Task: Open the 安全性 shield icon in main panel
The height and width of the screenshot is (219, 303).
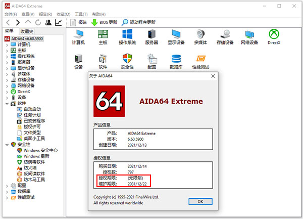Action: (127, 62)
